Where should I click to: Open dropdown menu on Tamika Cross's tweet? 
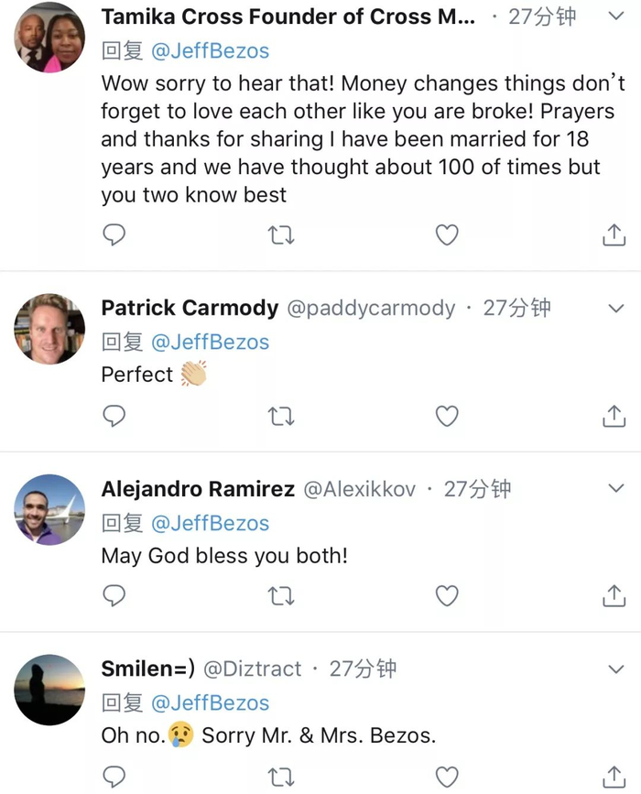[x=615, y=17]
